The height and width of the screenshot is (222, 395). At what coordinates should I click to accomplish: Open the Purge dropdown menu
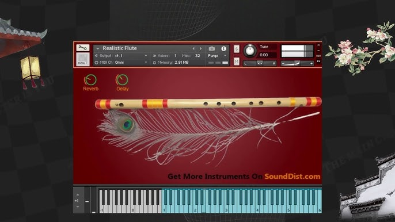217,56
